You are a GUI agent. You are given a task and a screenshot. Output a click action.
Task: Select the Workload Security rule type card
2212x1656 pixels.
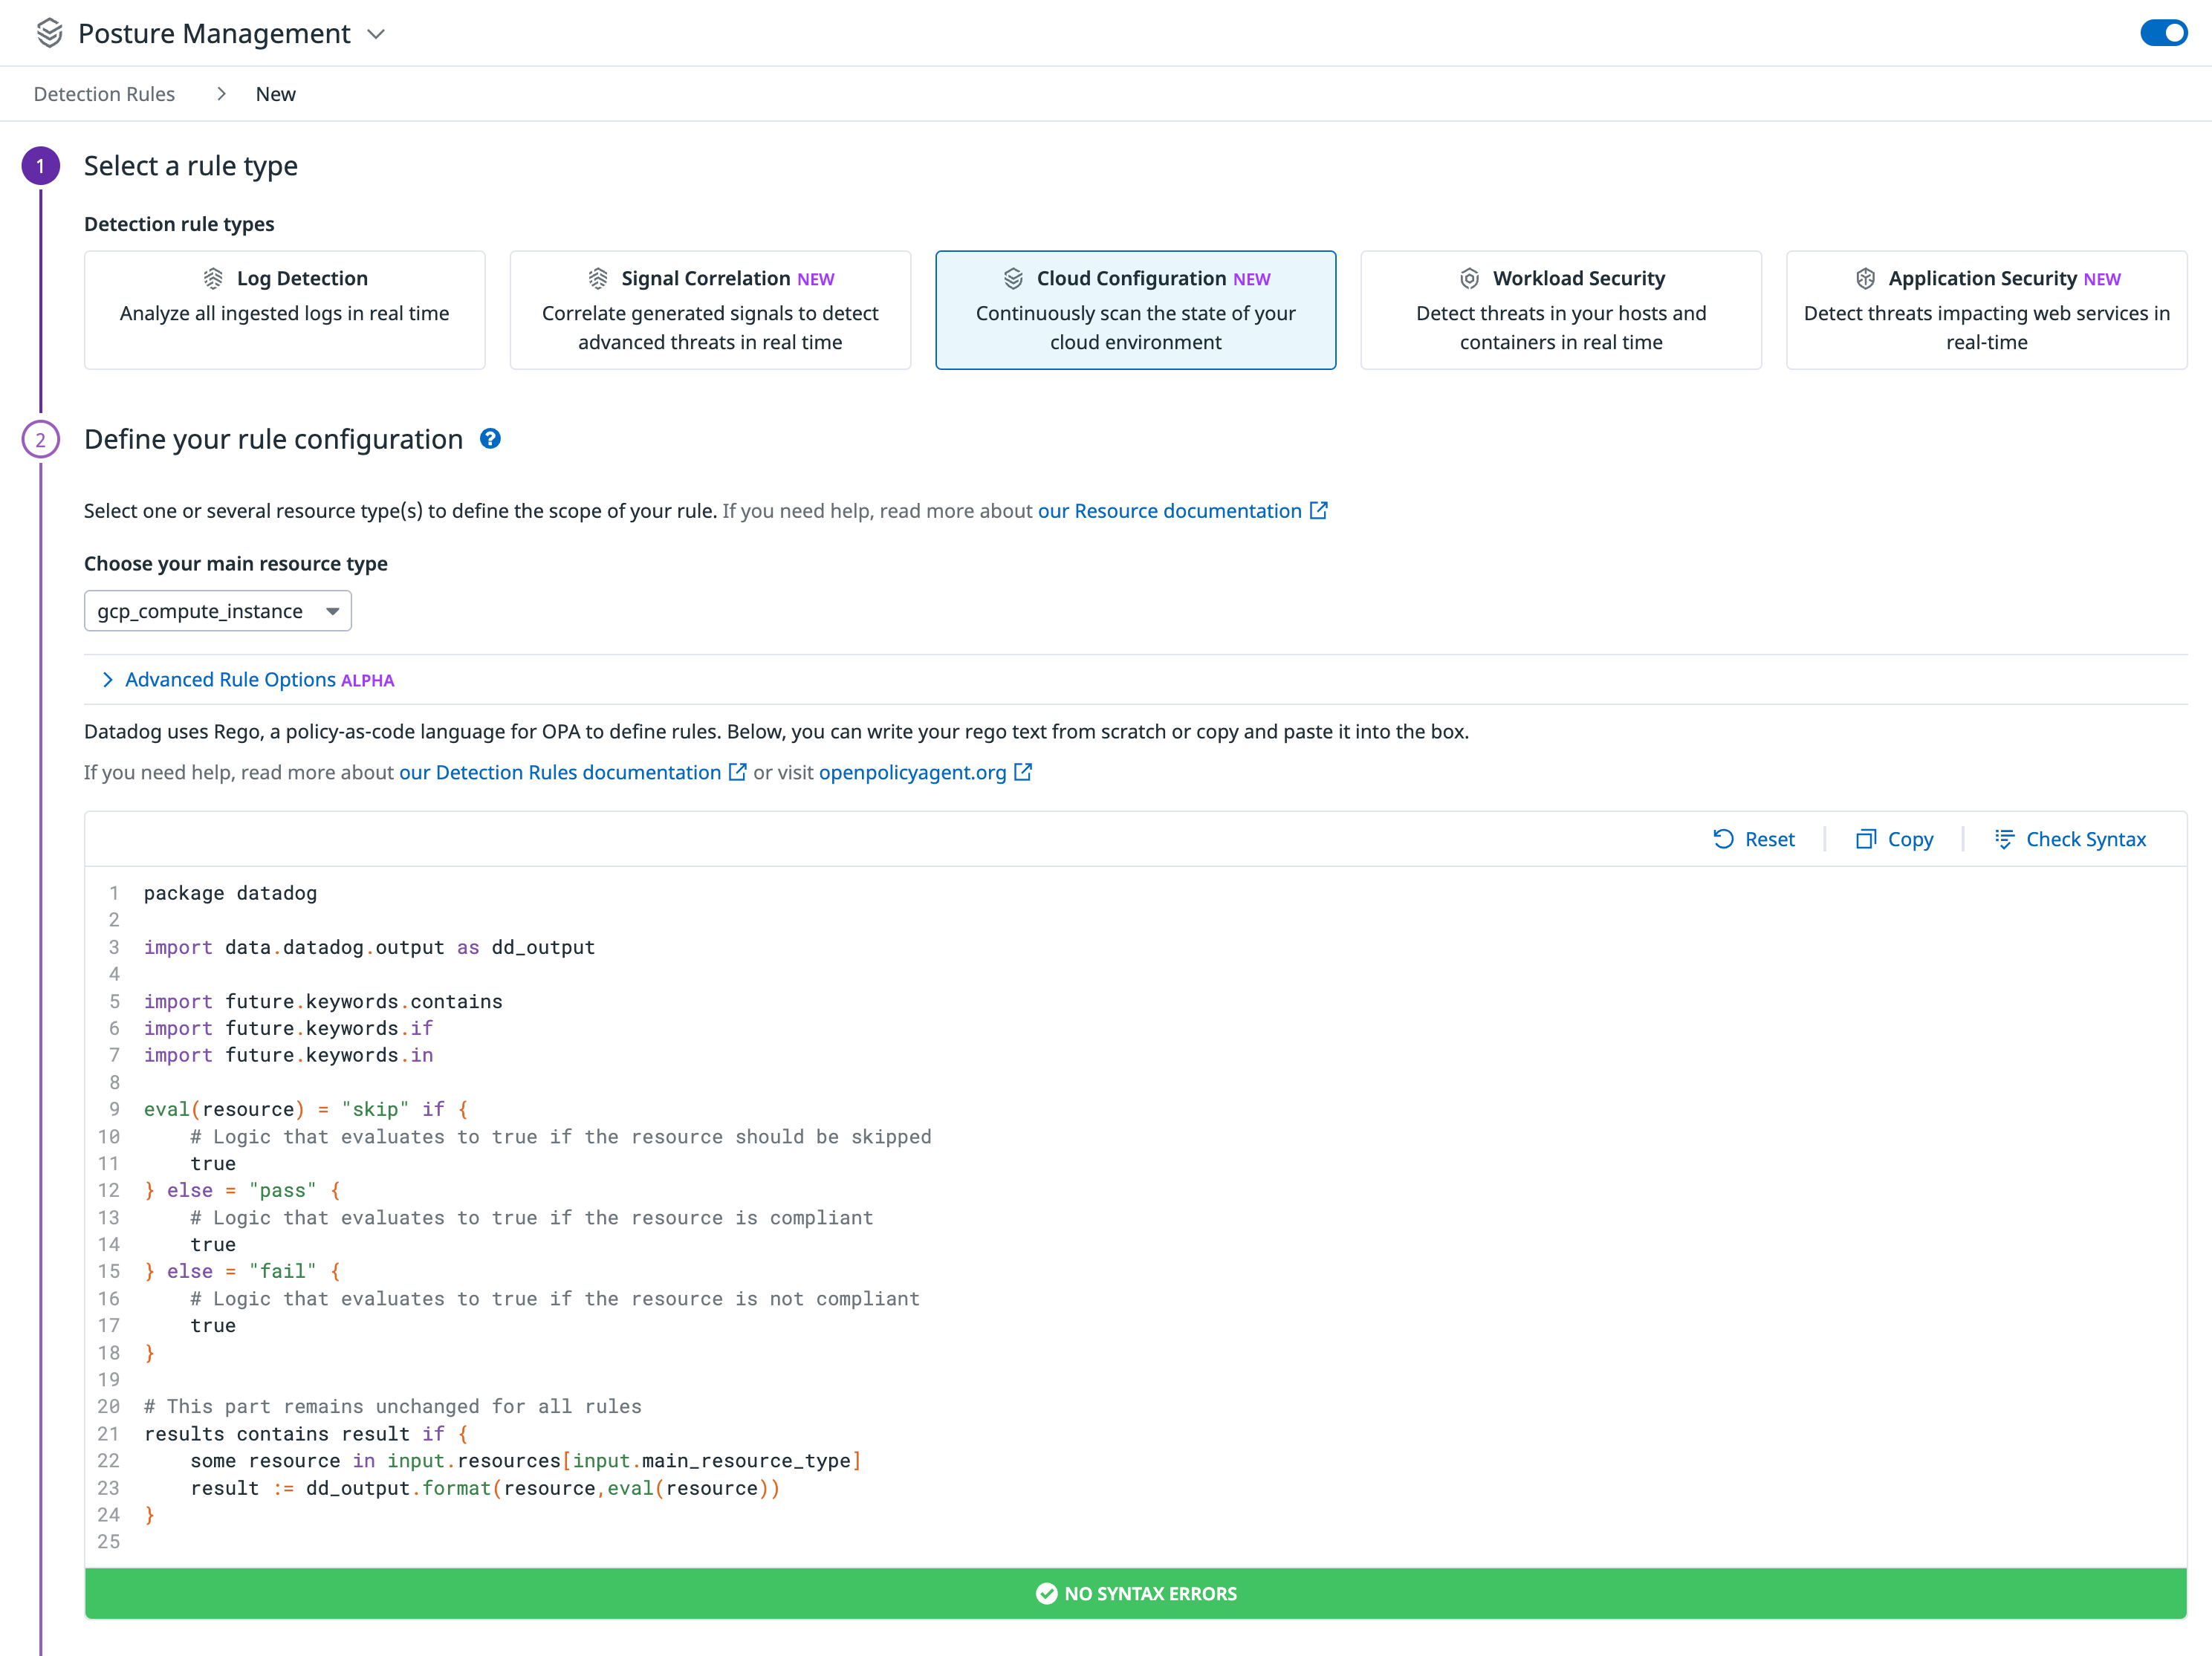(x=1561, y=310)
